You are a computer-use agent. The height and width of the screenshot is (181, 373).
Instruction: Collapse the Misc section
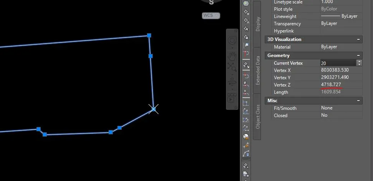358,101
